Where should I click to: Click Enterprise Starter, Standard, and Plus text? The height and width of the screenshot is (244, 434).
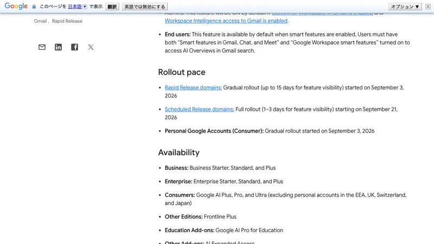238,182
